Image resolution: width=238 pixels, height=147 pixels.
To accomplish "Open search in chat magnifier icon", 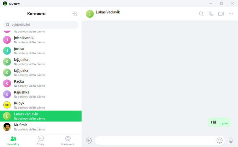I will tap(201, 14).
